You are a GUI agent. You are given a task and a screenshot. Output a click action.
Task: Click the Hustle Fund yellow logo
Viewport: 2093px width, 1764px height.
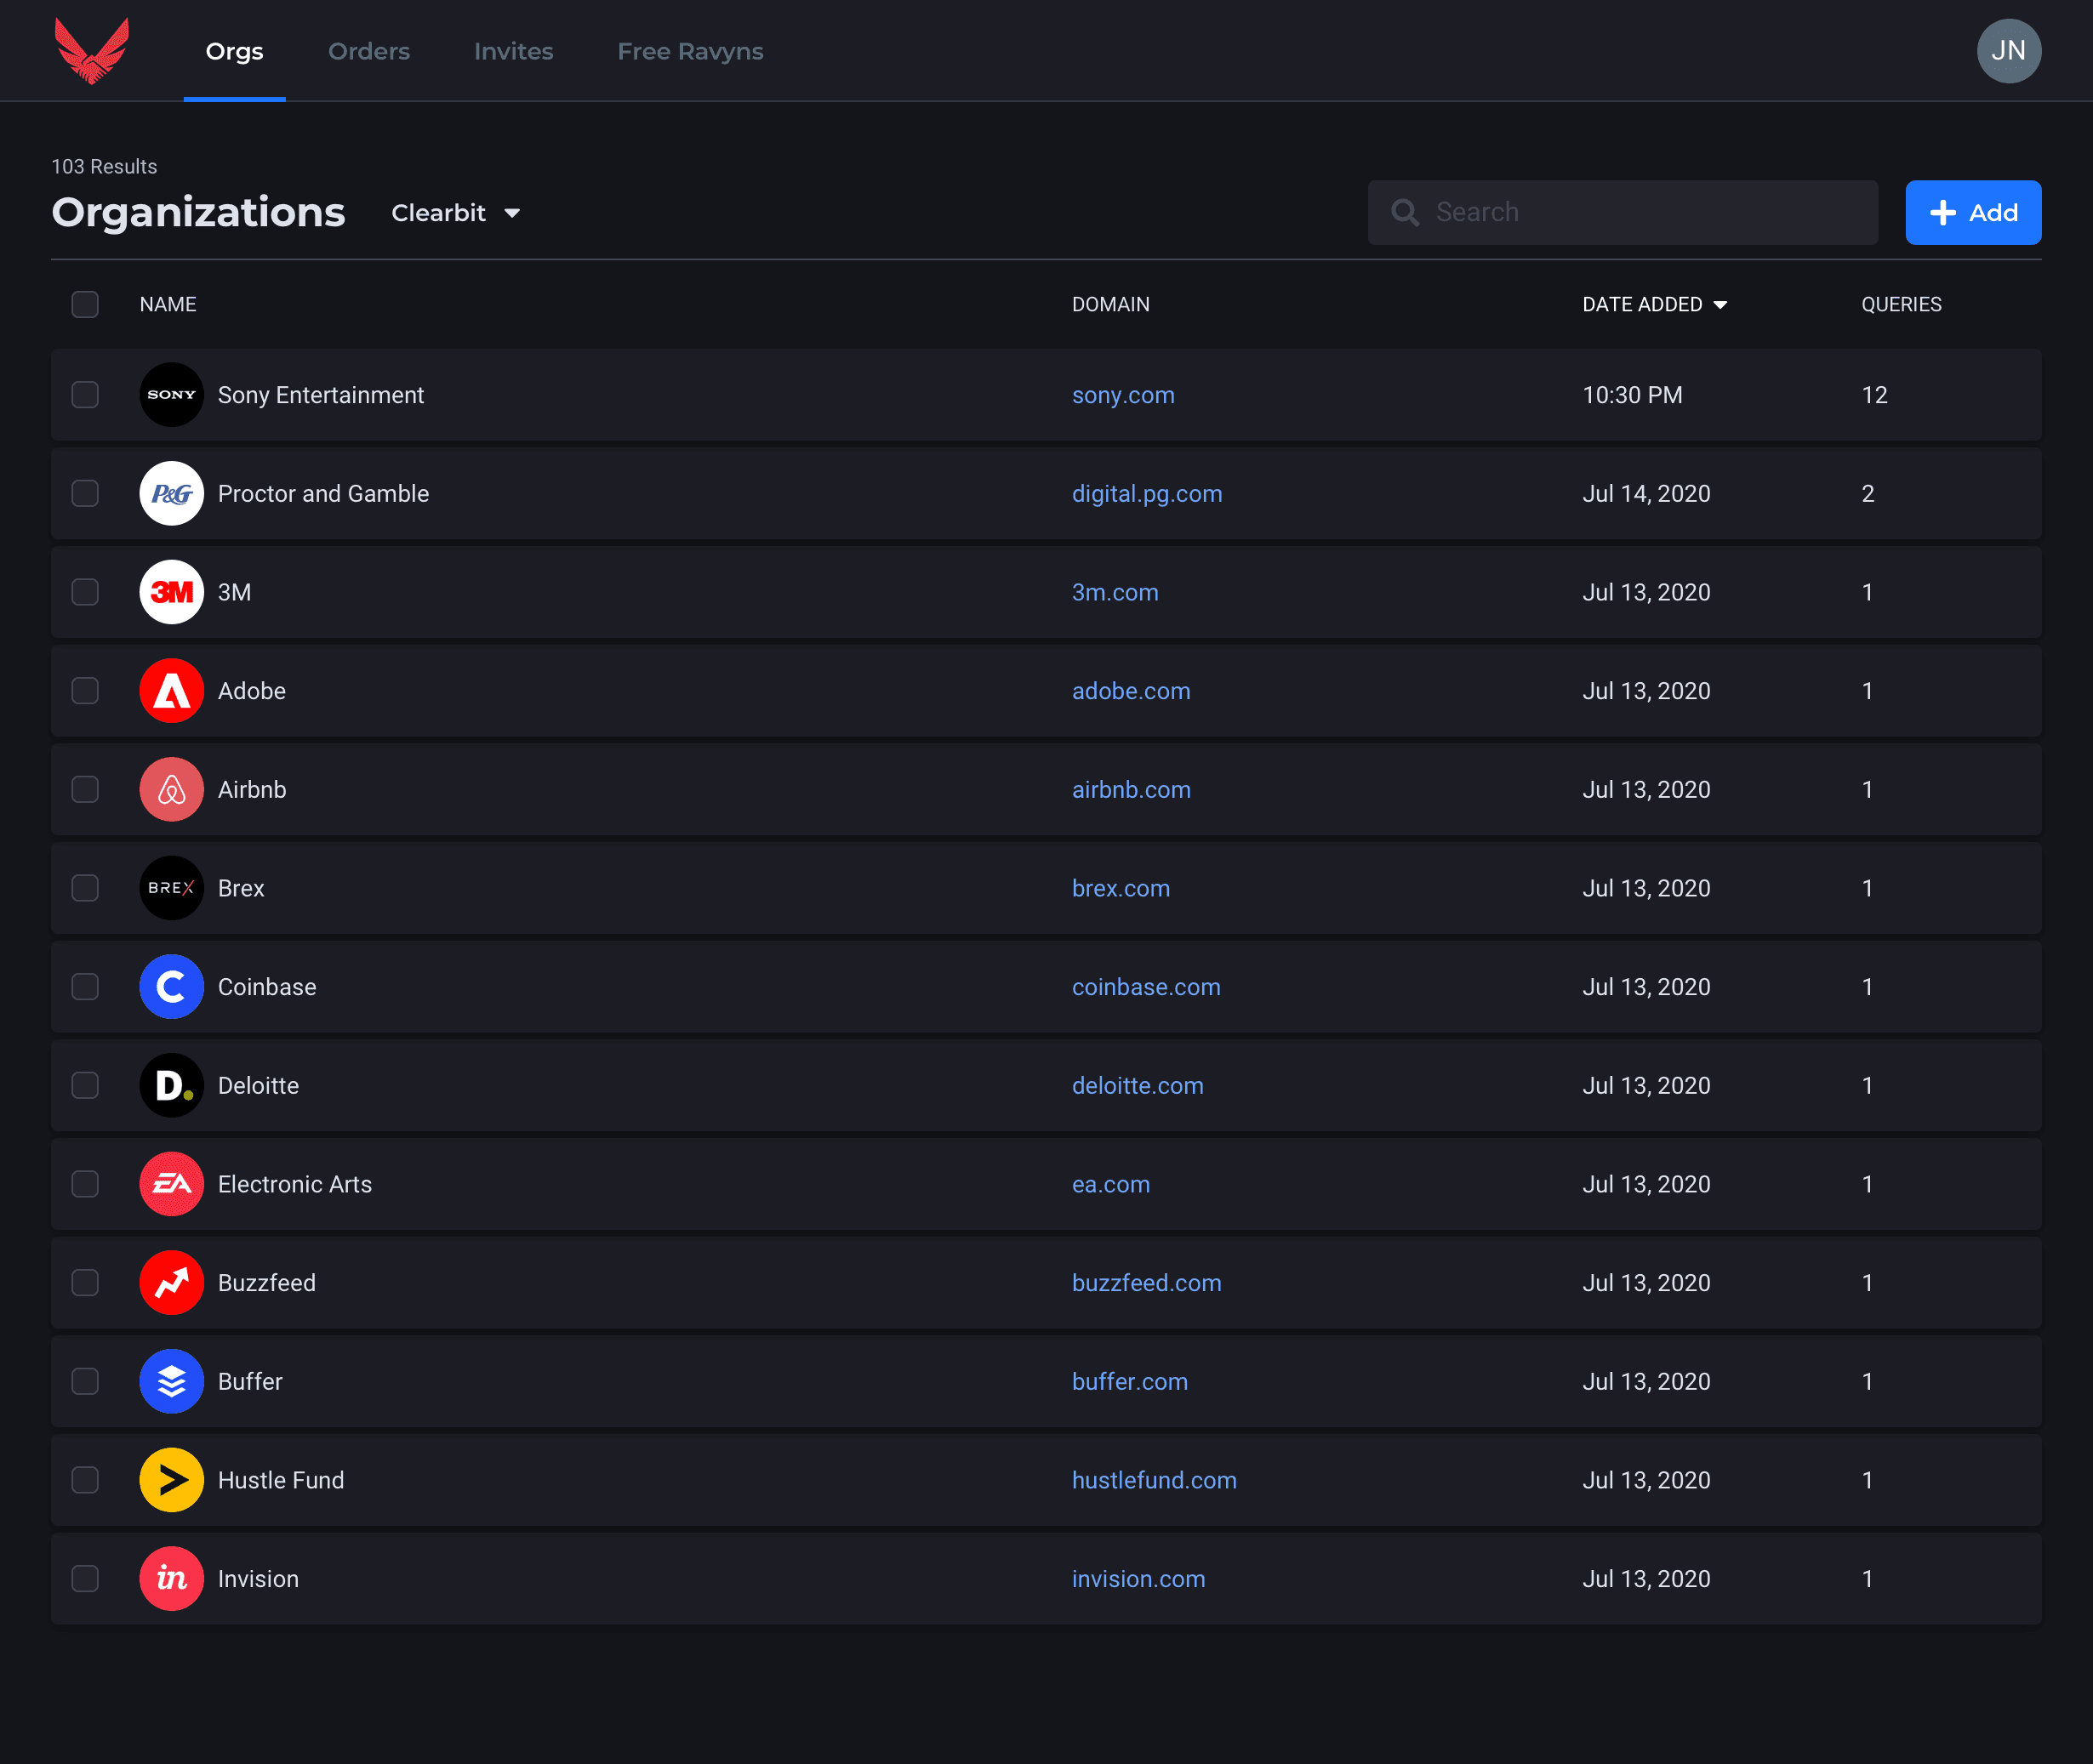point(171,1480)
